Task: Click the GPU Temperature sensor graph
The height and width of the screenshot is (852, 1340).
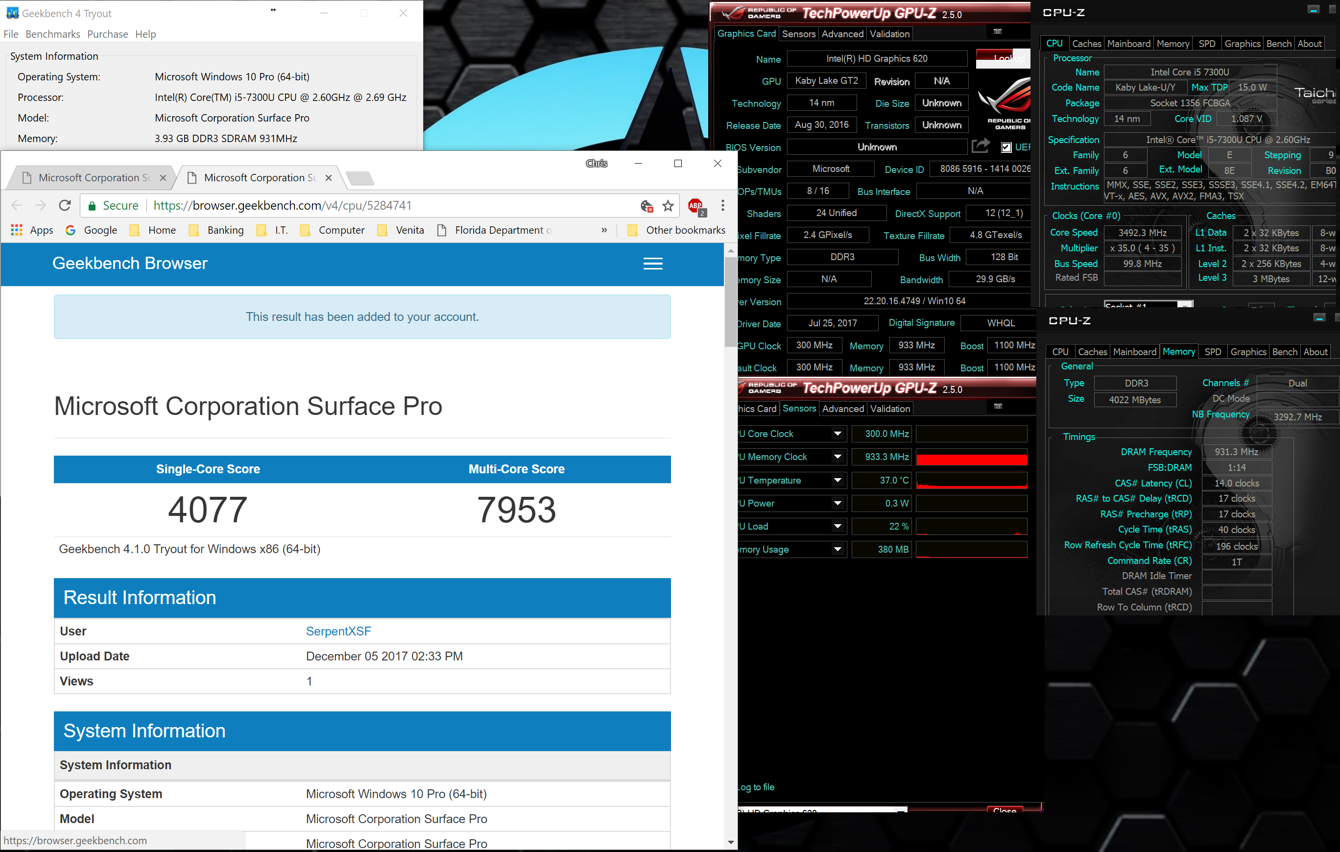Action: point(972,480)
